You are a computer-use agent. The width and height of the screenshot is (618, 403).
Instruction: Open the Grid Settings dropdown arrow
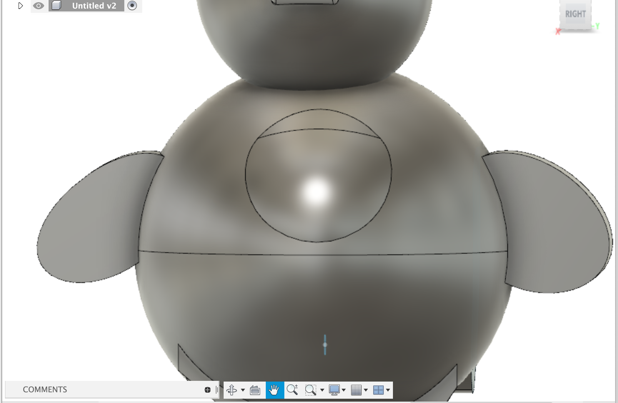pos(366,390)
